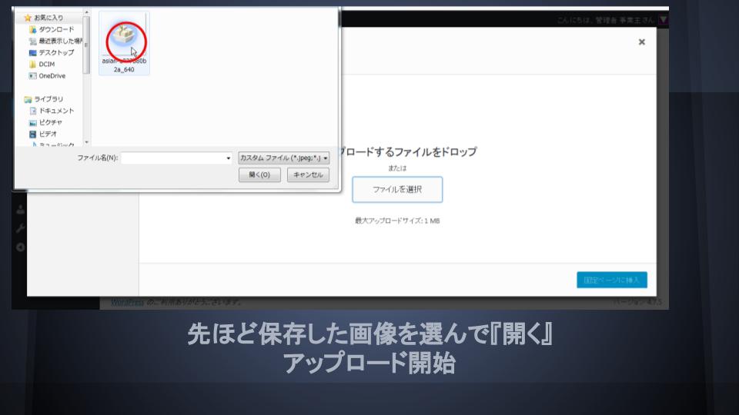
Task: Open the ダウンロード folder in sidebar
Action: (55, 29)
